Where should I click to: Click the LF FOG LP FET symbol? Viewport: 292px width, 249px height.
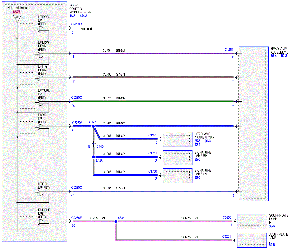click(x=40, y=29)
